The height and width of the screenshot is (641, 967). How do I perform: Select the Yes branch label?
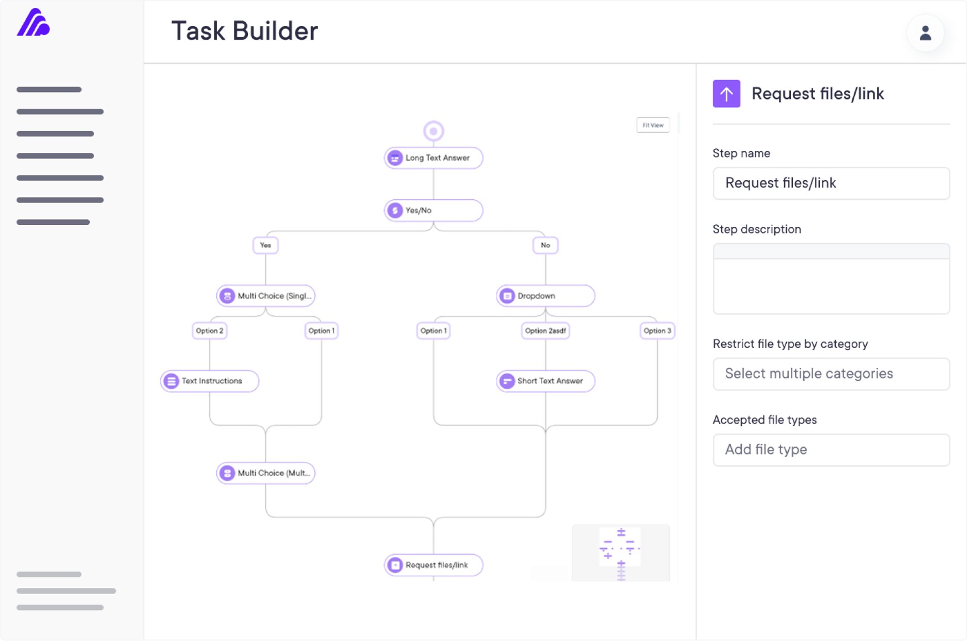pyautogui.click(x=266, y=245)
